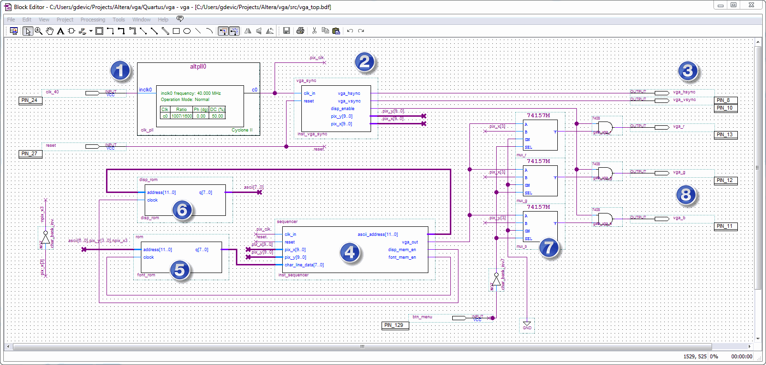This screenshot has width=766, height=365.
Task: Select the thin Diagonal Node tool
Action: coord(143,31)
